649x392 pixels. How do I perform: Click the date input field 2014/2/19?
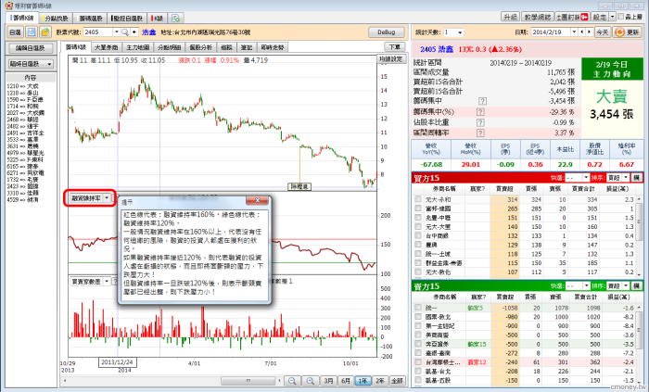pyautogui.click(x=551, y=32)
